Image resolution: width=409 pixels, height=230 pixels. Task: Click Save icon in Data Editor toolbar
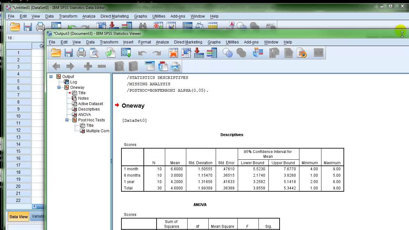(27, 27)
